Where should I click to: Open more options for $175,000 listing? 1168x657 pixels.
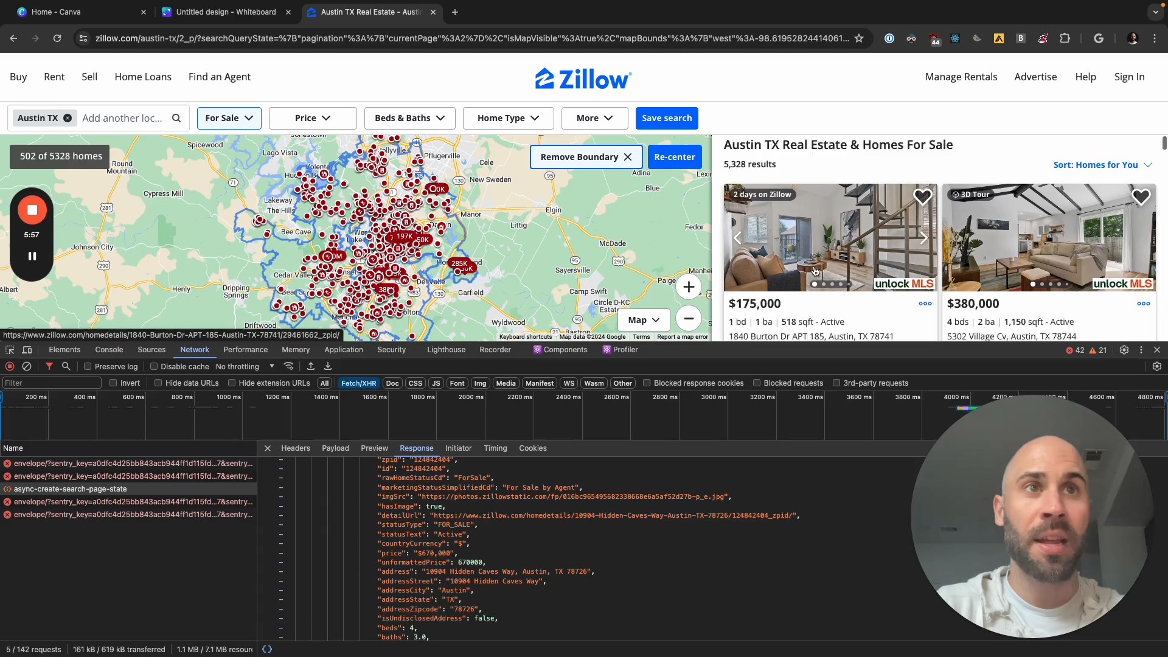(925, 304)
